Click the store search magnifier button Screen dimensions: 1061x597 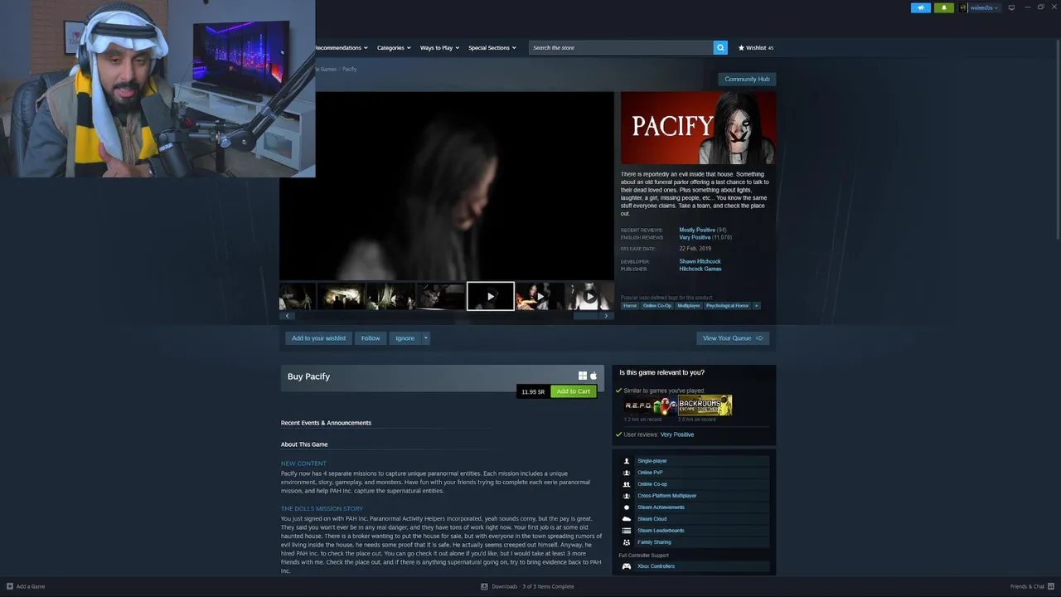coord(720,47)
